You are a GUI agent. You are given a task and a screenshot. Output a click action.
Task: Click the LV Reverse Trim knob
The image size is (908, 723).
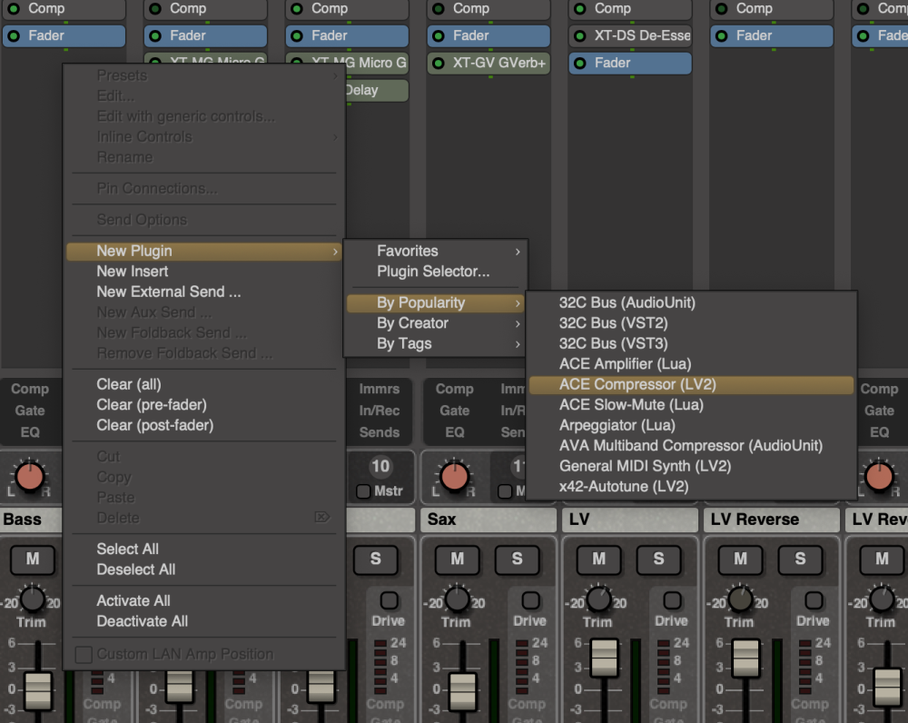[739, 599]
